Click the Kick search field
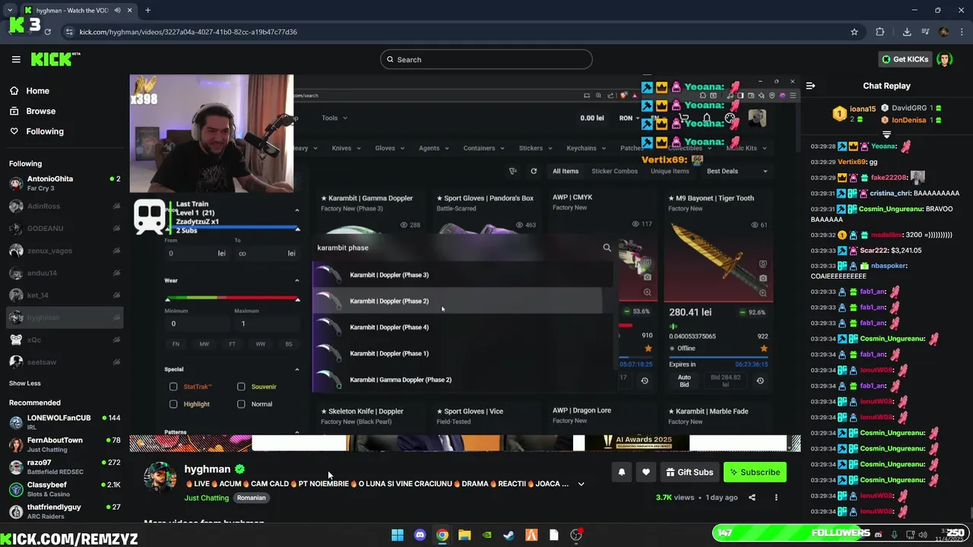Screen dimensions: 973x547 click(x=486, y=59)
